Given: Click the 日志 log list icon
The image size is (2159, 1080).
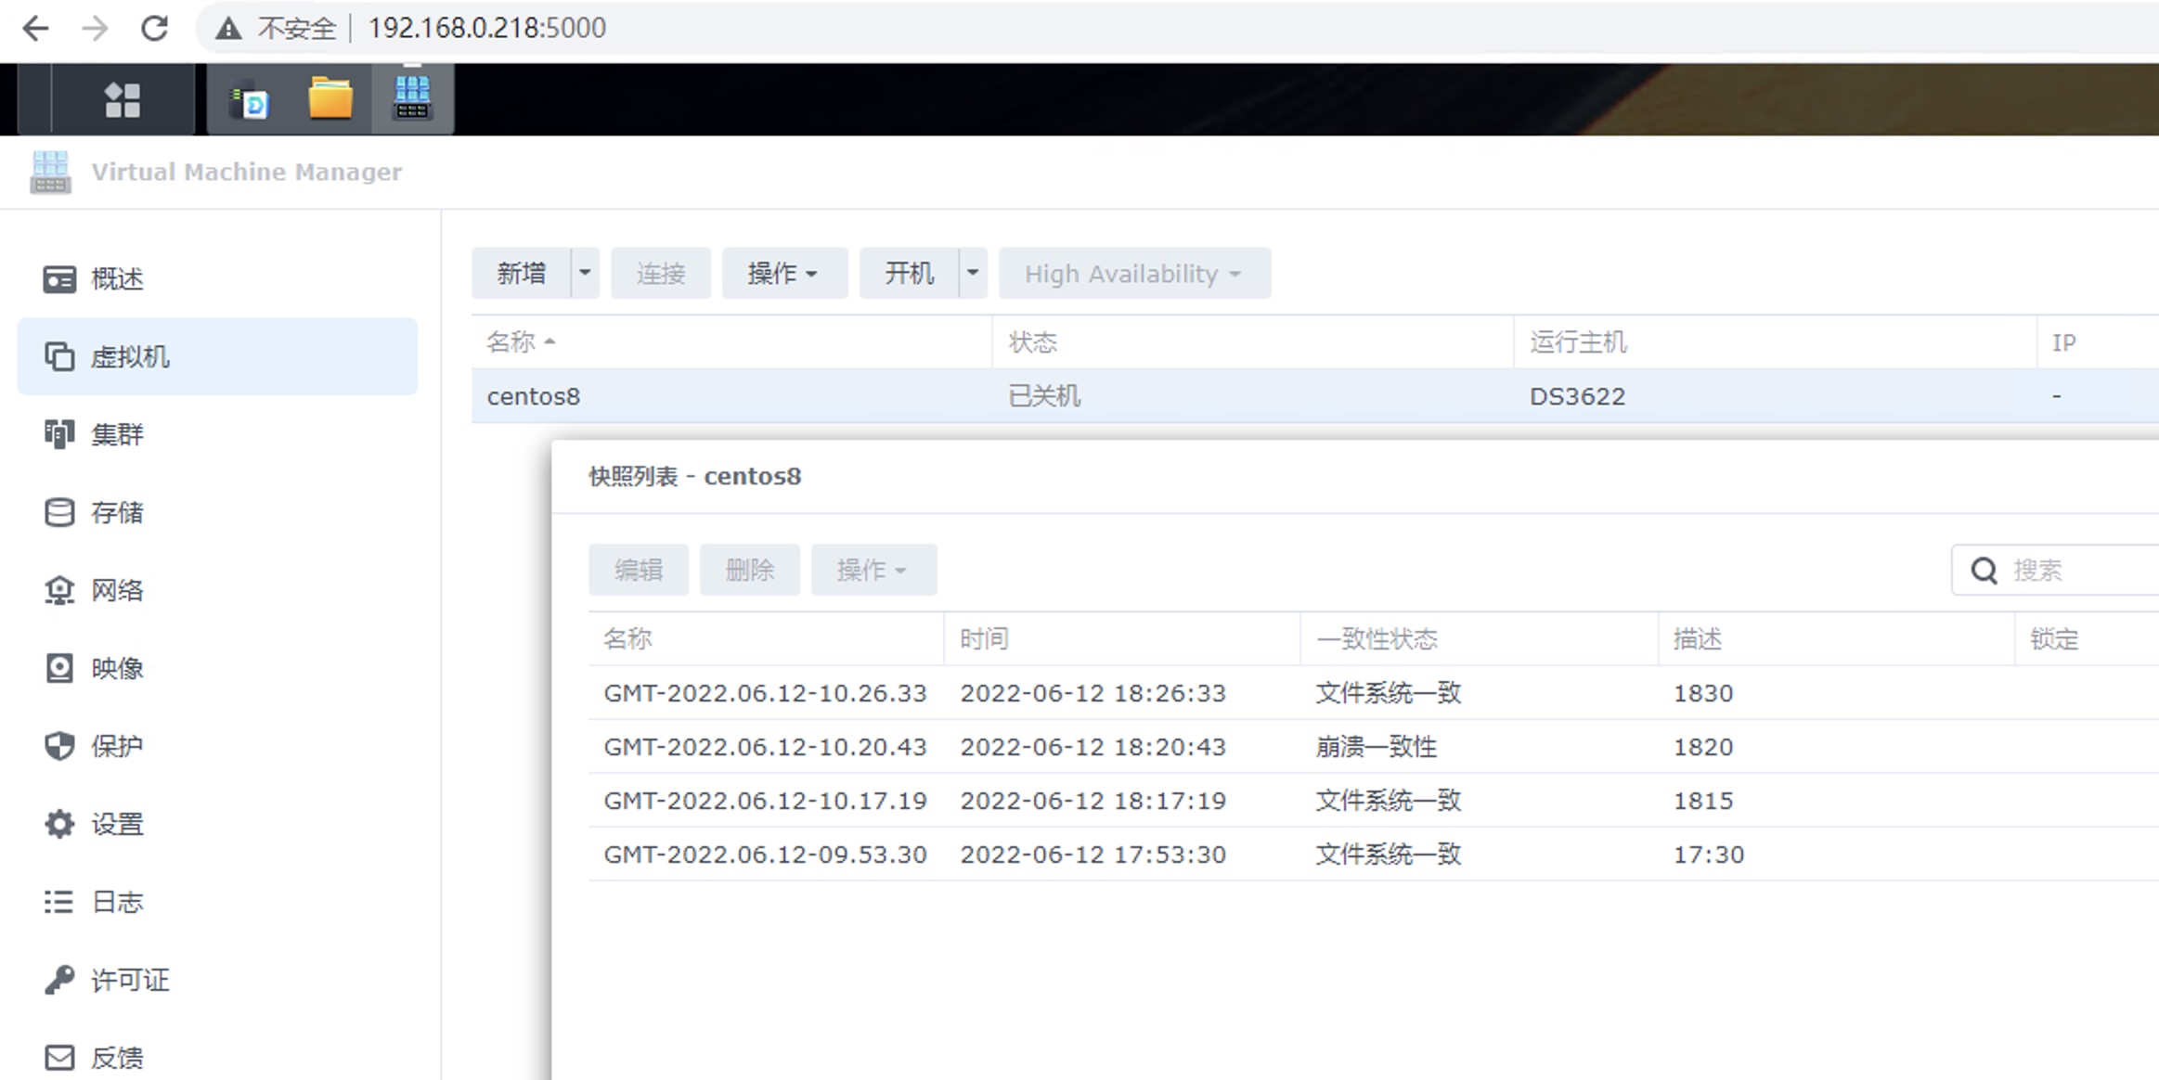Looking at the screenshot, I should [59, 902].
